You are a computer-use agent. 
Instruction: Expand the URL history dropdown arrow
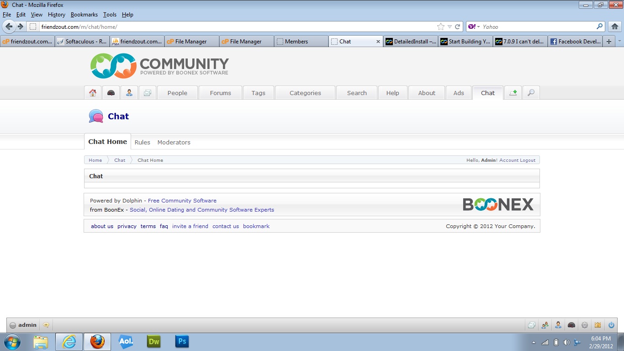click(449, 27)
